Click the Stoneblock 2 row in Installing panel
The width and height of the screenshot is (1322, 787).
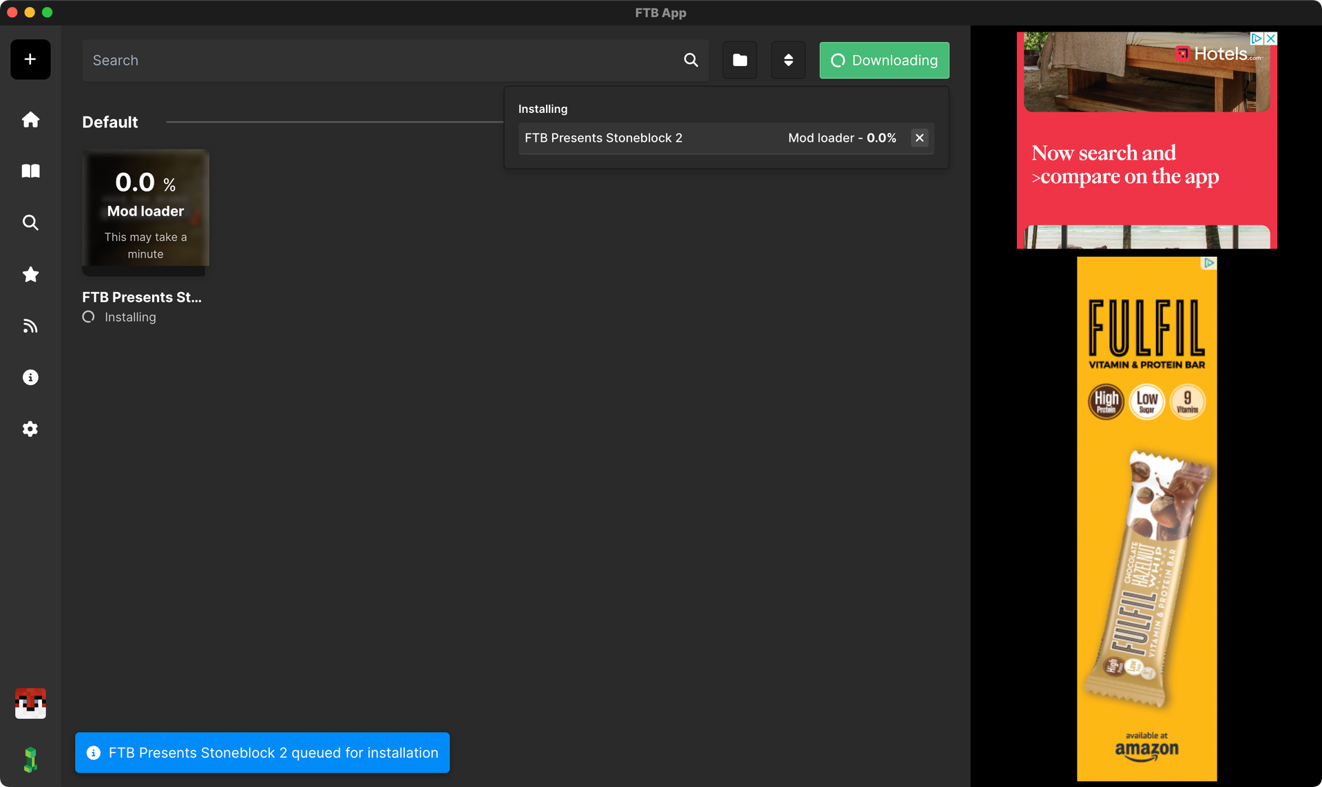tap(726, 138)
